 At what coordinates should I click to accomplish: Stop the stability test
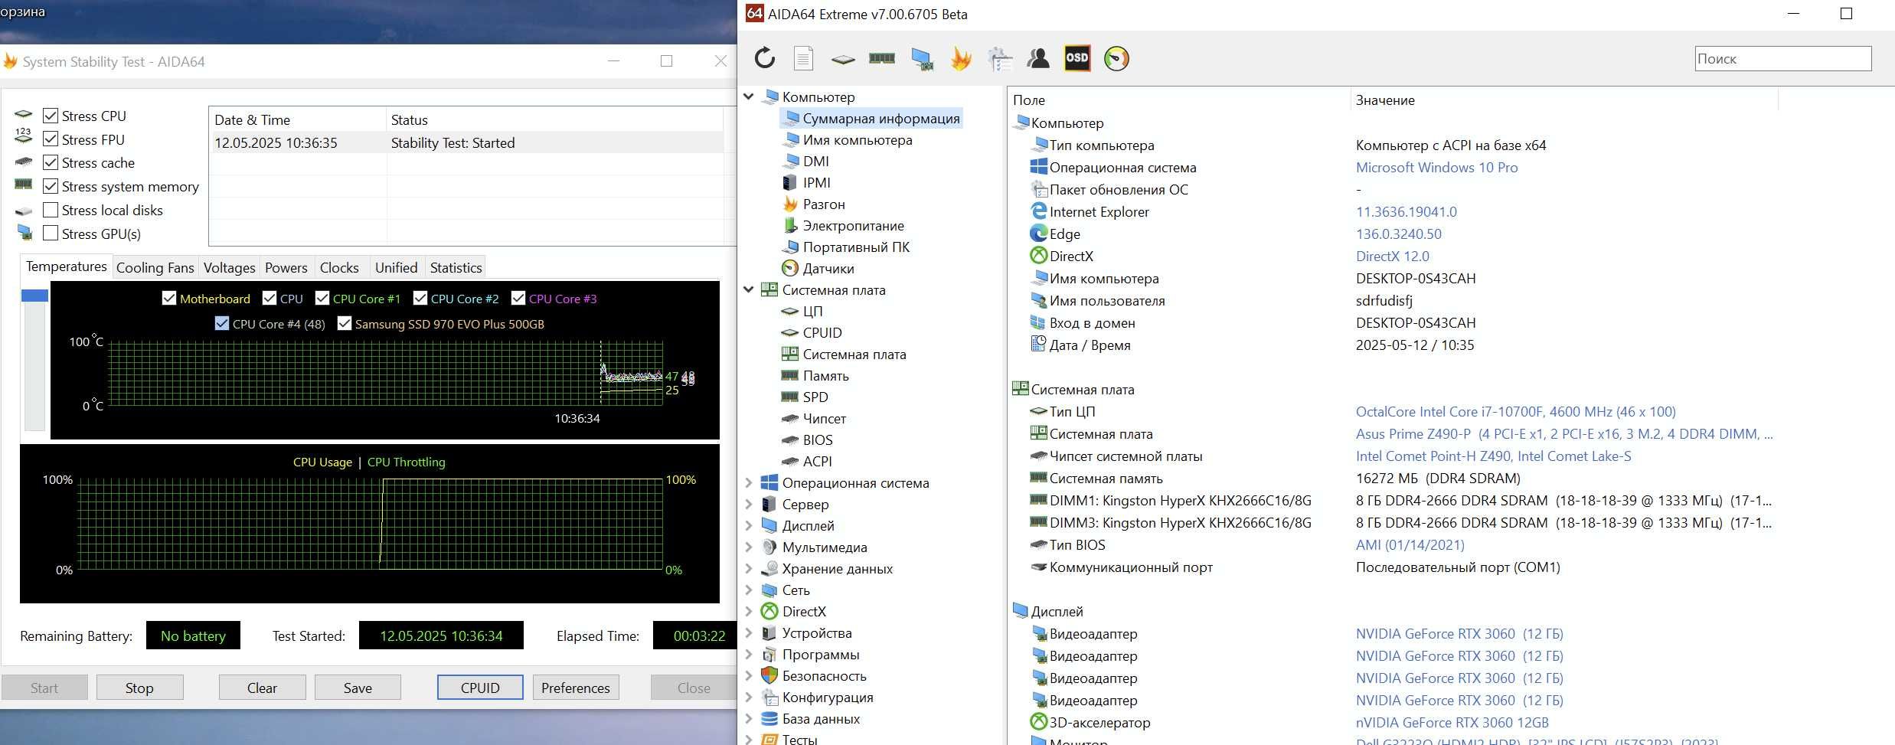pyautogui.click(x=139, y=688)
